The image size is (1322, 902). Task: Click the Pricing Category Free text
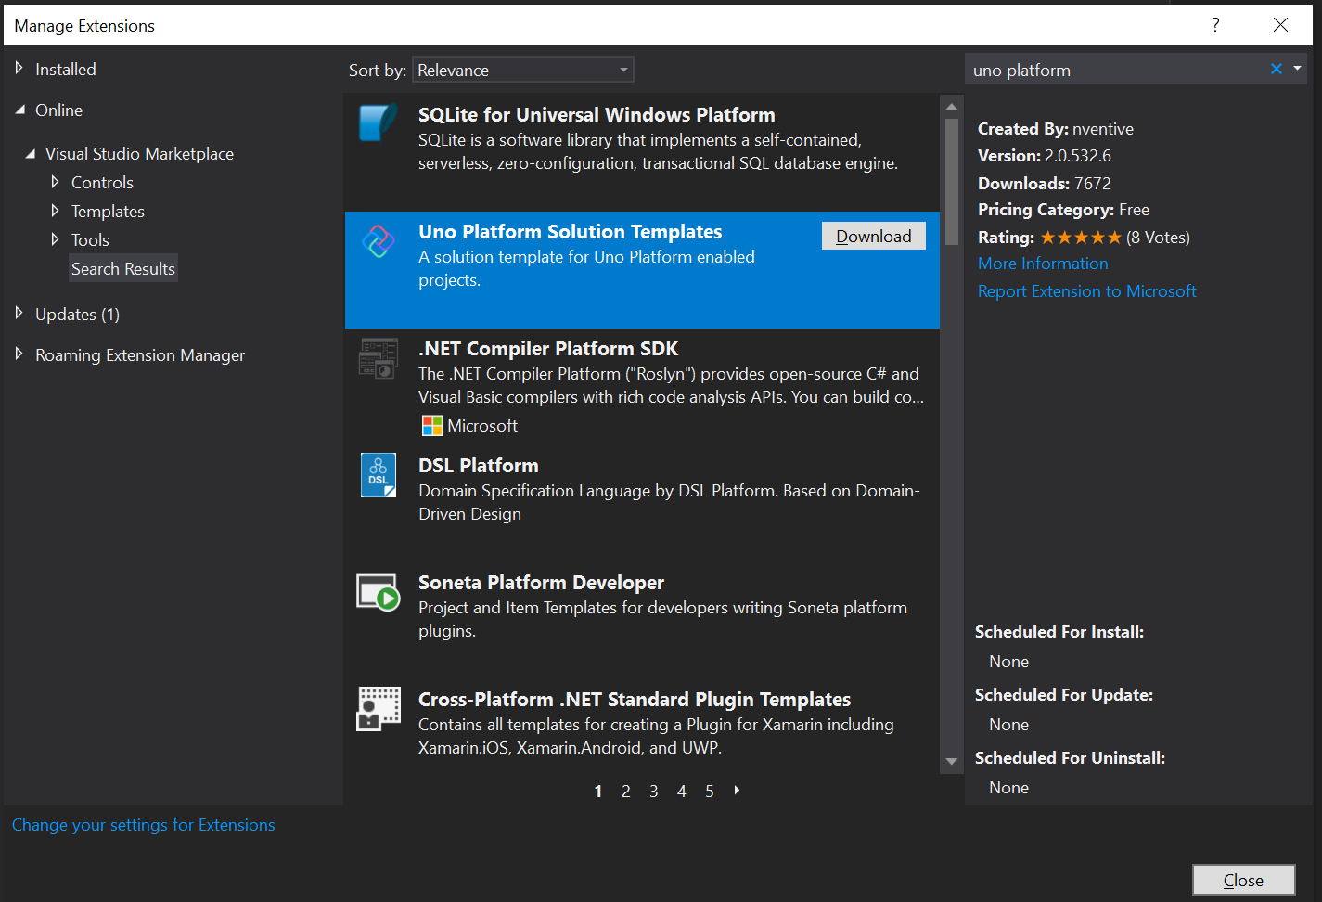click(1063, 210)
